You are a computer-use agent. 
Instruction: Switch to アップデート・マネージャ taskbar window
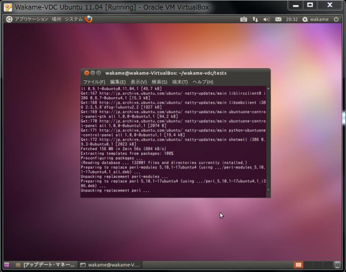(45, 265)
